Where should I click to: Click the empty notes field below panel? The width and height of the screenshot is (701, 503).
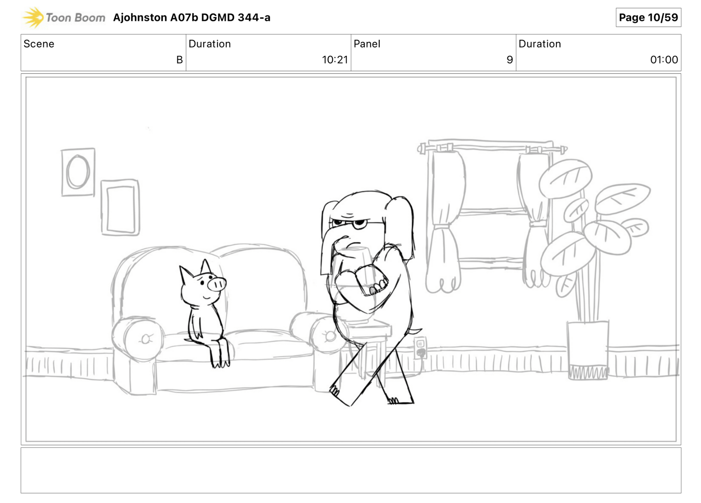pyautogui.click(x=350, y=470)
